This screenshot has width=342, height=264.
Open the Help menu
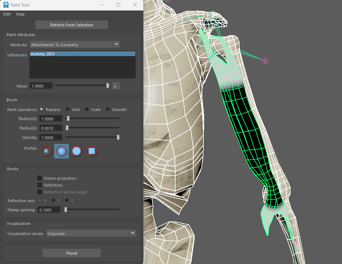(x=20, y=14)
